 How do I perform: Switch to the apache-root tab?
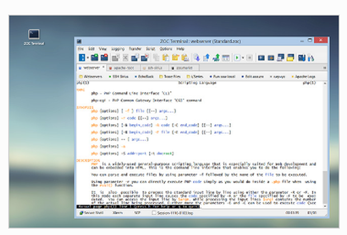pos(123,68)
